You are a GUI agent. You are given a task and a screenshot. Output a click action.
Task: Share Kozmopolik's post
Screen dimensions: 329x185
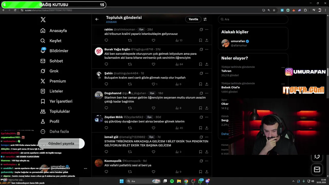coord(207,172)
